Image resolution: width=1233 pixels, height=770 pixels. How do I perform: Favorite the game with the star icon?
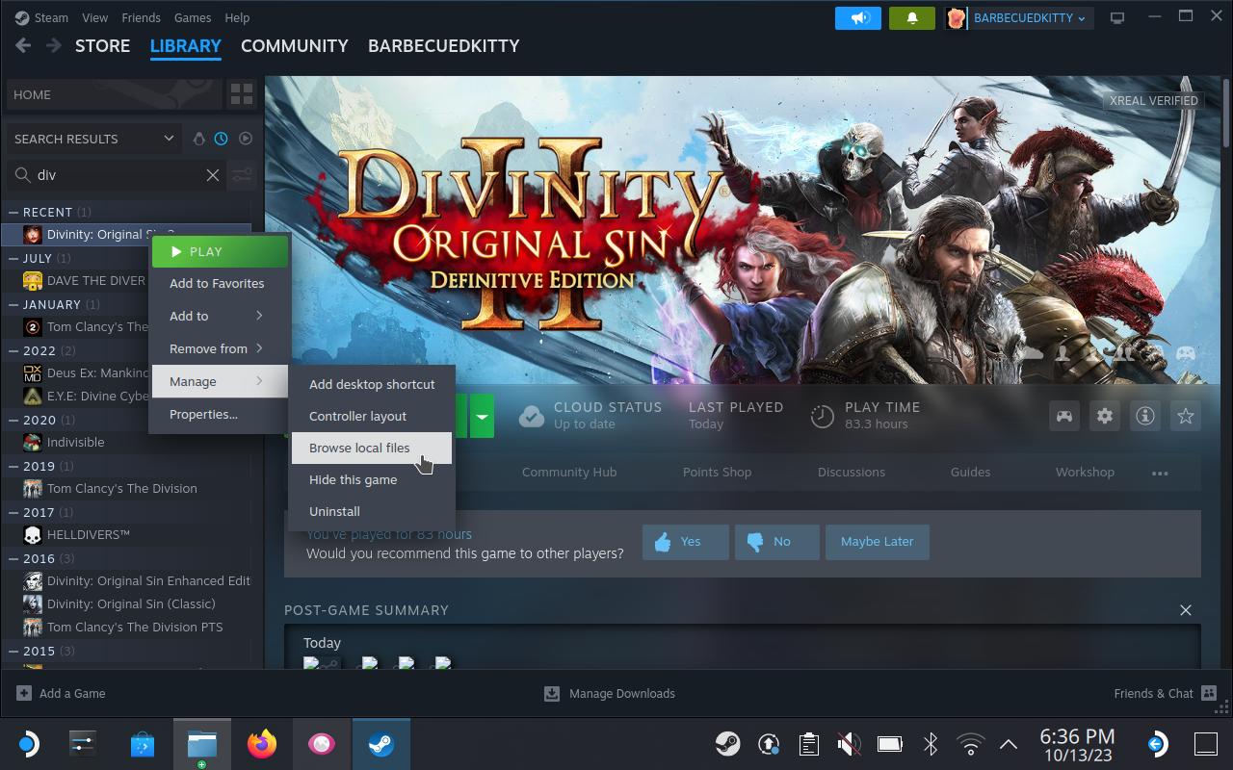point(1185,416)
